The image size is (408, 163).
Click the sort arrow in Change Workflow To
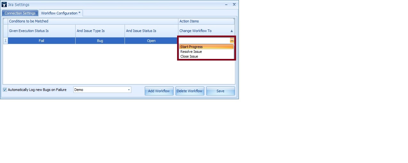[232, 31]
